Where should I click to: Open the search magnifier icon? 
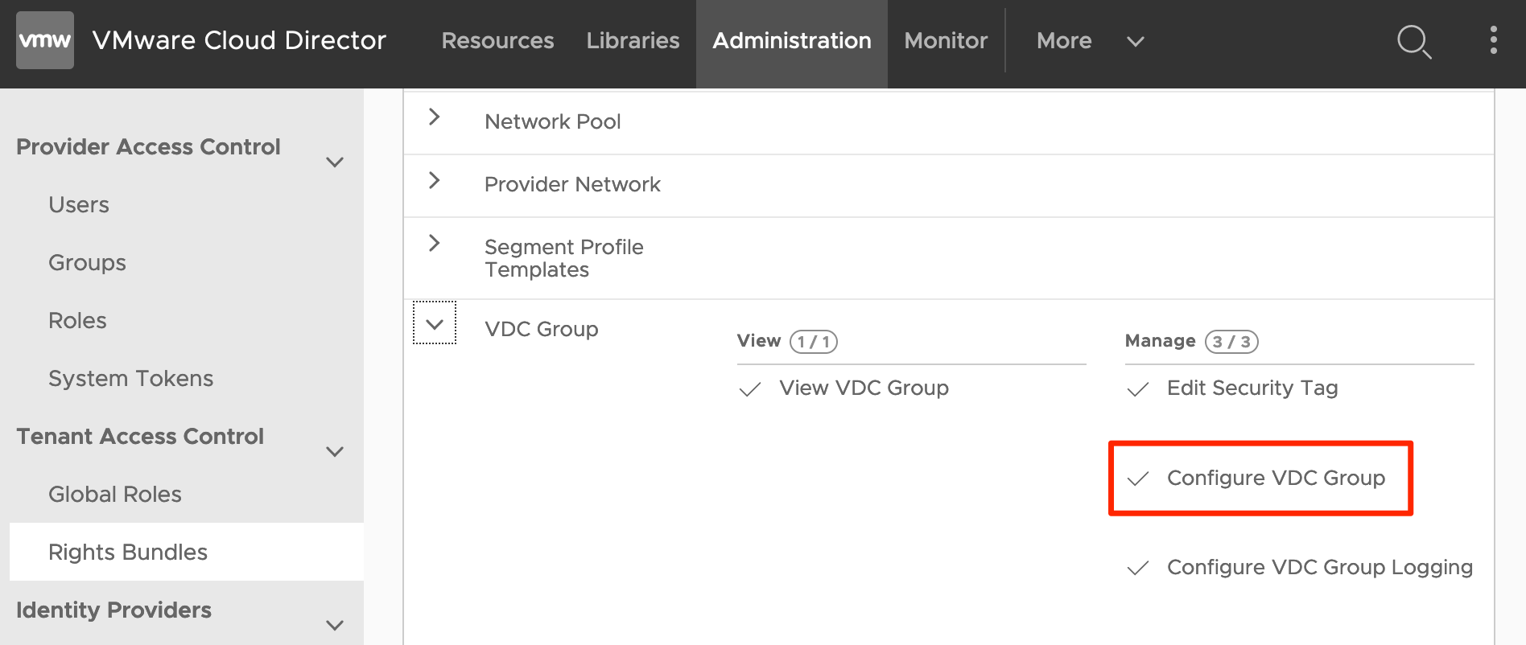(x=1413, y=41)
